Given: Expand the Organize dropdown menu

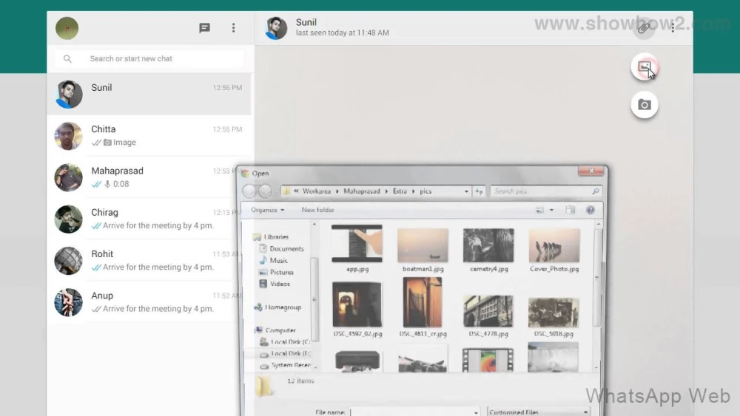Looking at the screenshot, I should [268, 210].
